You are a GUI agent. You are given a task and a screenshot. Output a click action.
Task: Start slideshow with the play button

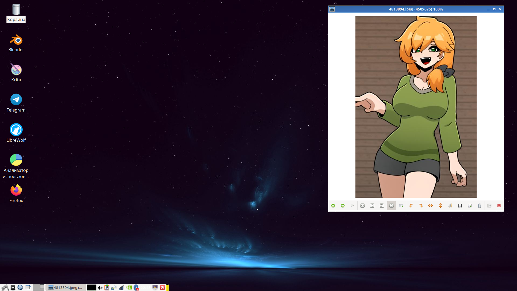(352, 206)
